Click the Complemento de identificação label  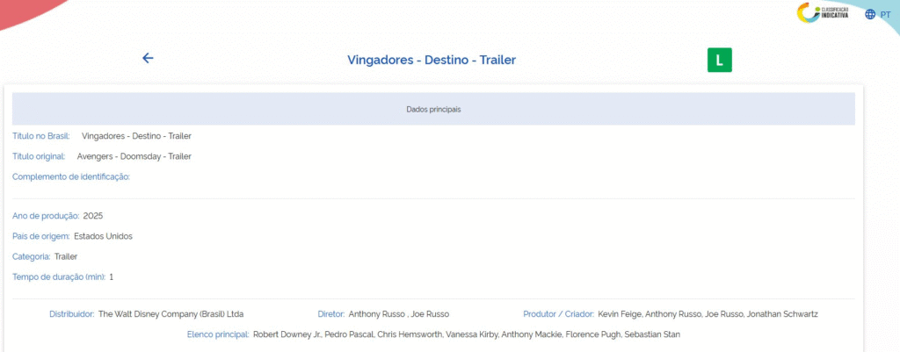(71, 176)
